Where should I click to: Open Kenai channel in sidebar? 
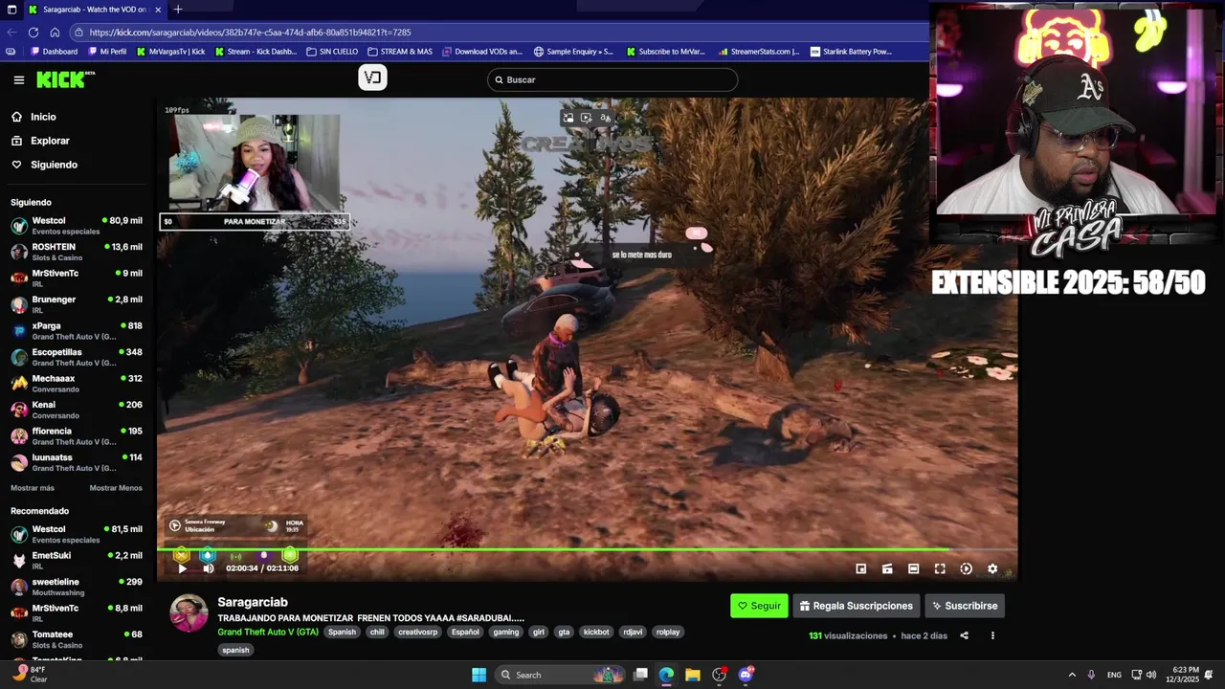[x=77, y=410]
